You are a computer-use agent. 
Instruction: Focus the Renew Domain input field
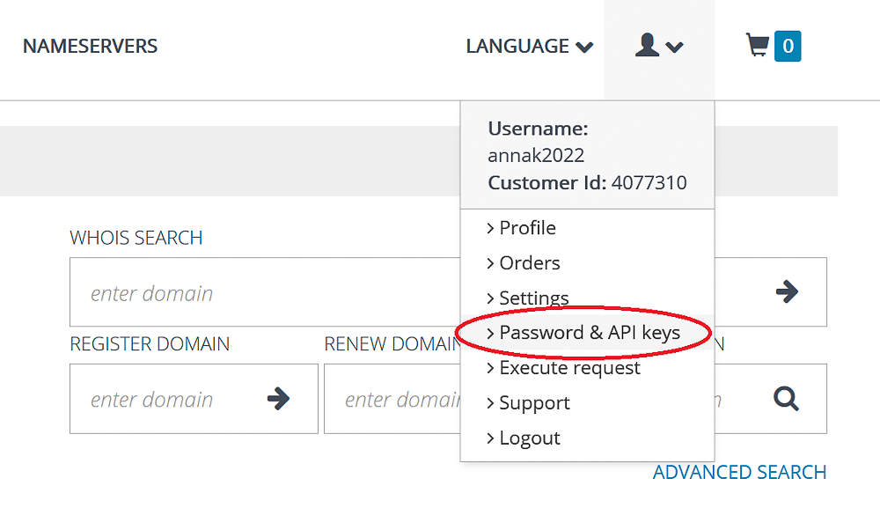(392, 399)
